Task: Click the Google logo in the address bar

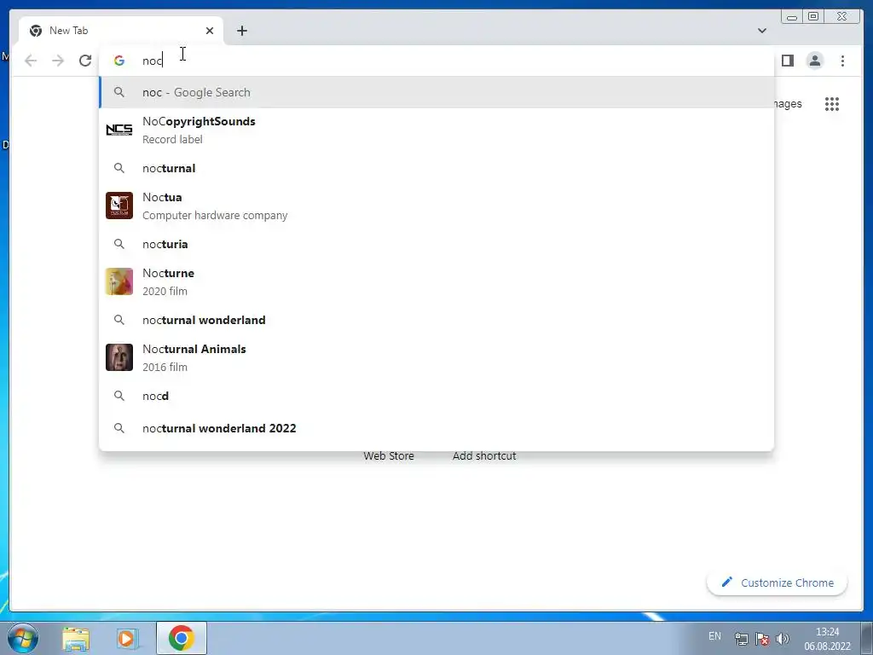Action: point(119,61)
